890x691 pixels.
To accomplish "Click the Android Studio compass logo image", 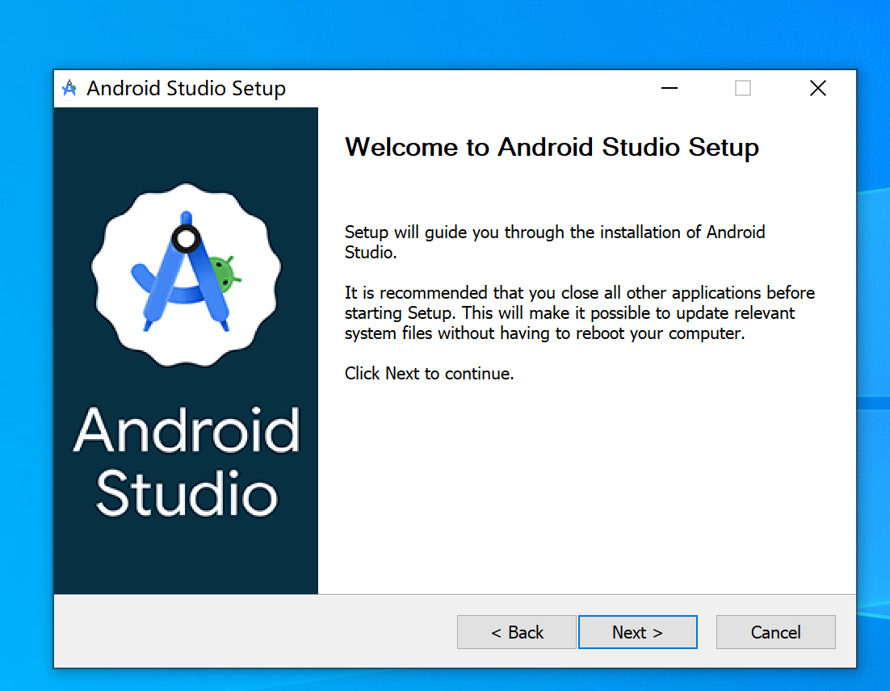I will [x=187, y=274].
